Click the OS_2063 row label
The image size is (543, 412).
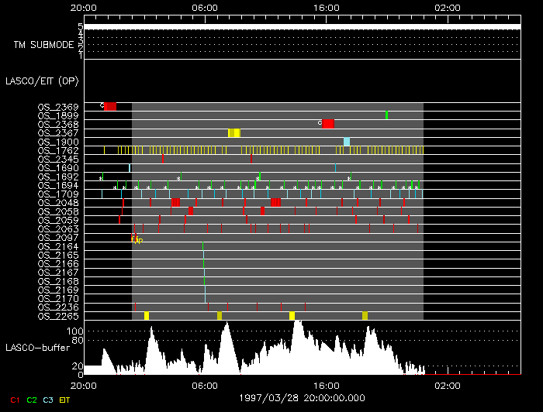(58, 229)
